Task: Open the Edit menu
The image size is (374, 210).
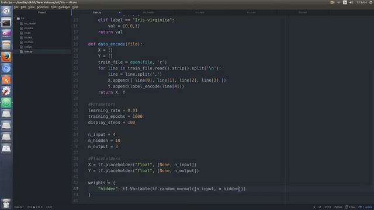Action: (23, 7)
